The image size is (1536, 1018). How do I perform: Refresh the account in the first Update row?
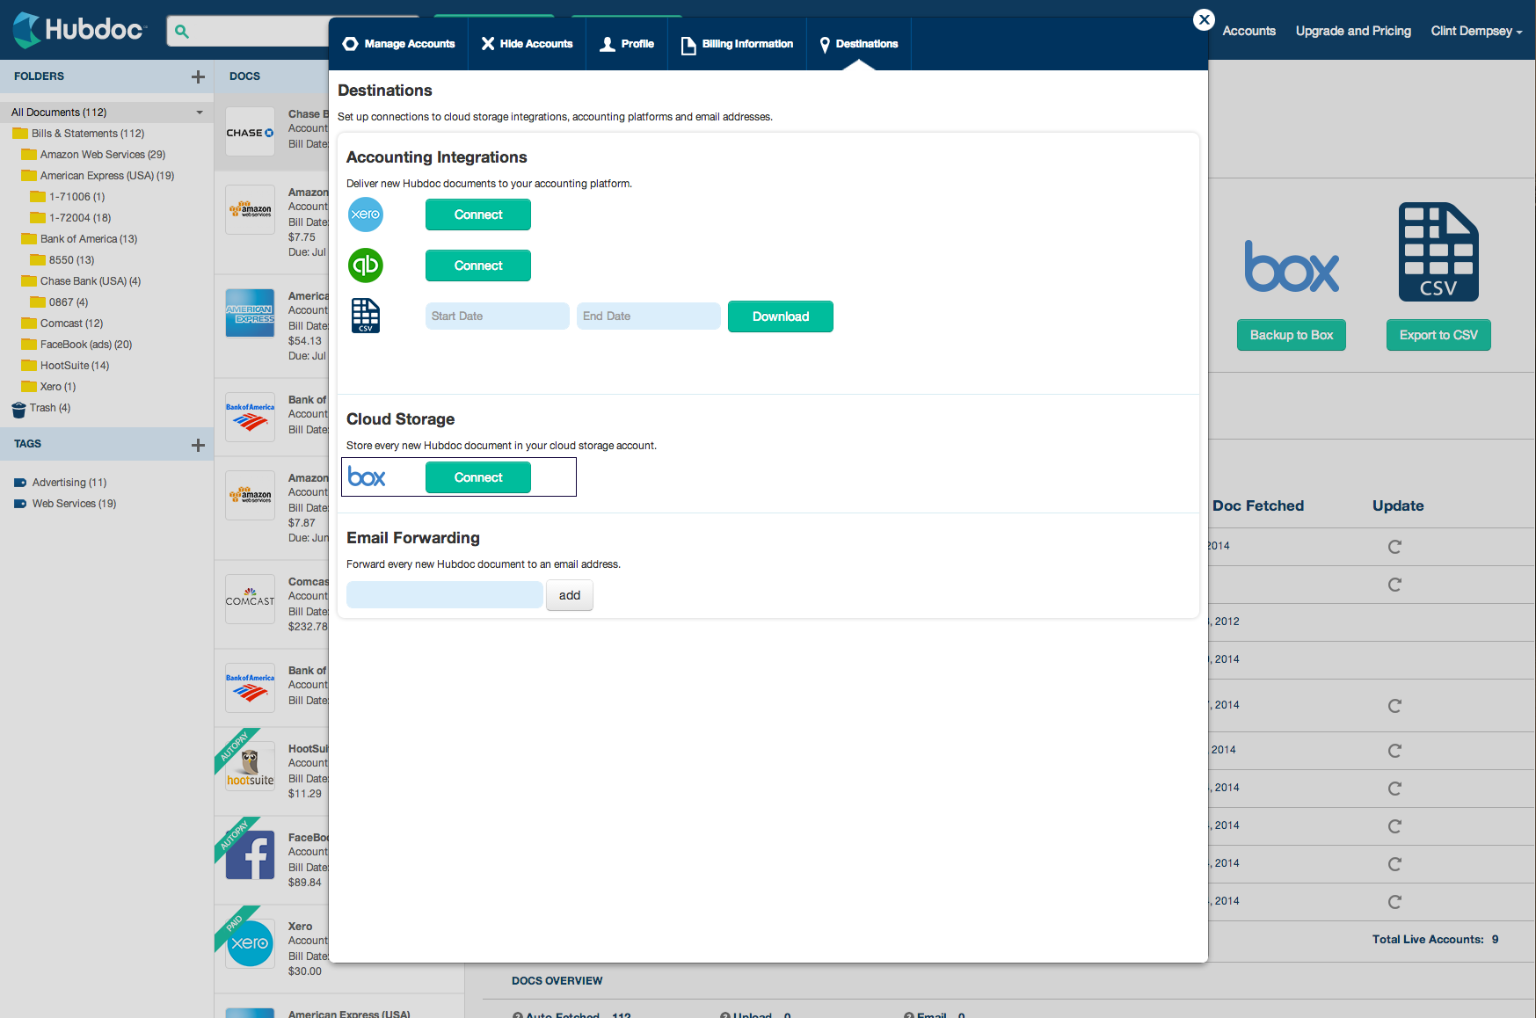tap(1394, 547)
